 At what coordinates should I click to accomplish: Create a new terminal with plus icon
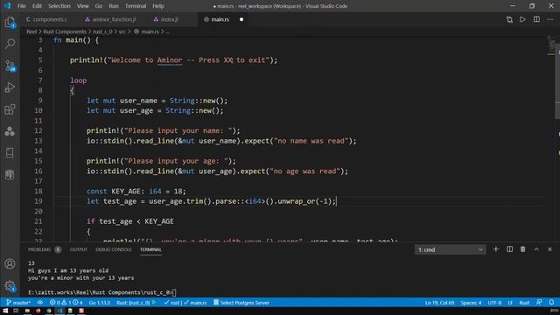pyautogui.click(x=496, y=249)
